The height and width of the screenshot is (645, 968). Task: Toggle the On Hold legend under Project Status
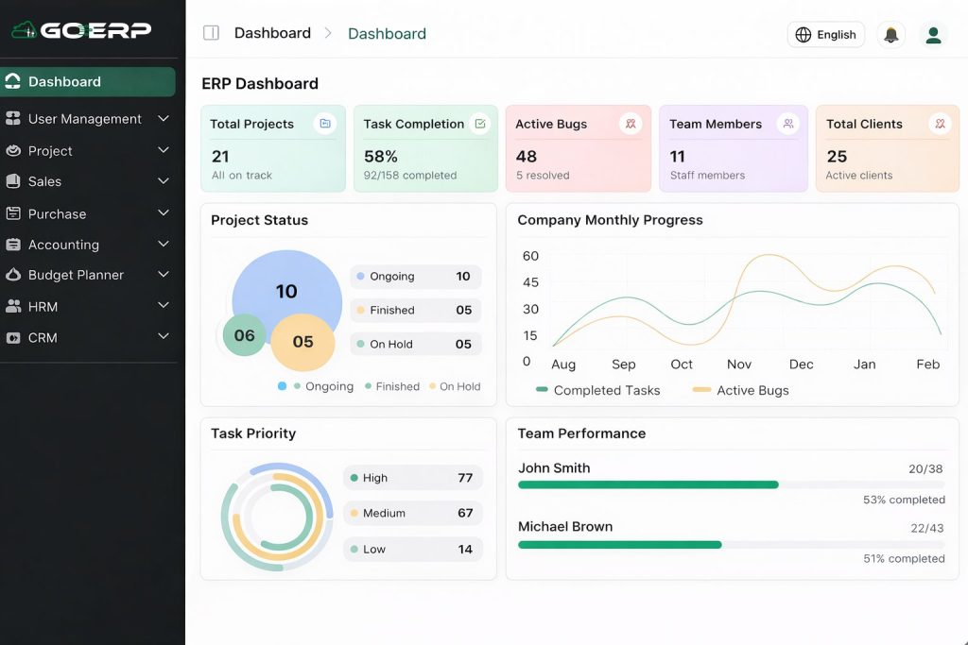455,386
